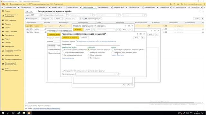
Task: Select Объем продукции radio
Action: (x=89, y=55)
